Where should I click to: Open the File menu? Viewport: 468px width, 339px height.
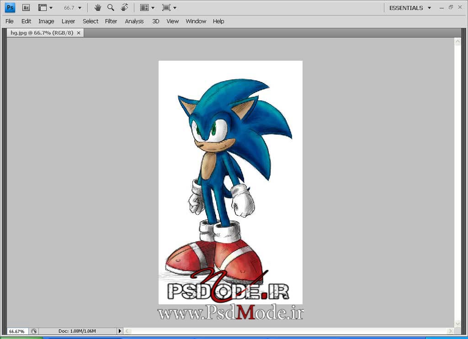pos(10,21)
